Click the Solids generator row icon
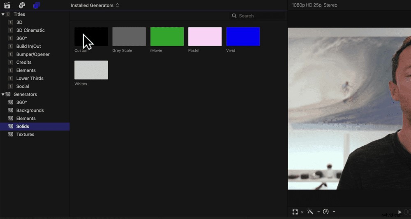Viewport: 411px width, 219px height. click(11, 126)
